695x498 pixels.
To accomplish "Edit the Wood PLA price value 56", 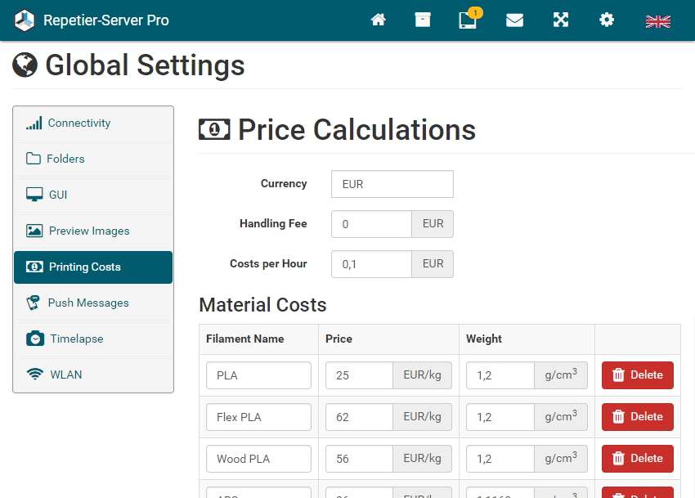I will (x=359, y=459).
